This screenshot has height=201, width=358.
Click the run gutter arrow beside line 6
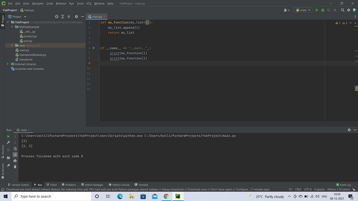(x=94, y=48)
